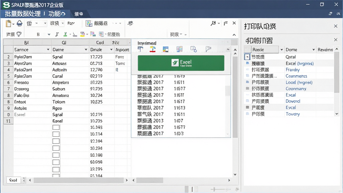Image resolution: width=343 pixels, height=193 pixels.
Task: Open the Dame column filter dropdown
Action: click(x=86, y=50)
